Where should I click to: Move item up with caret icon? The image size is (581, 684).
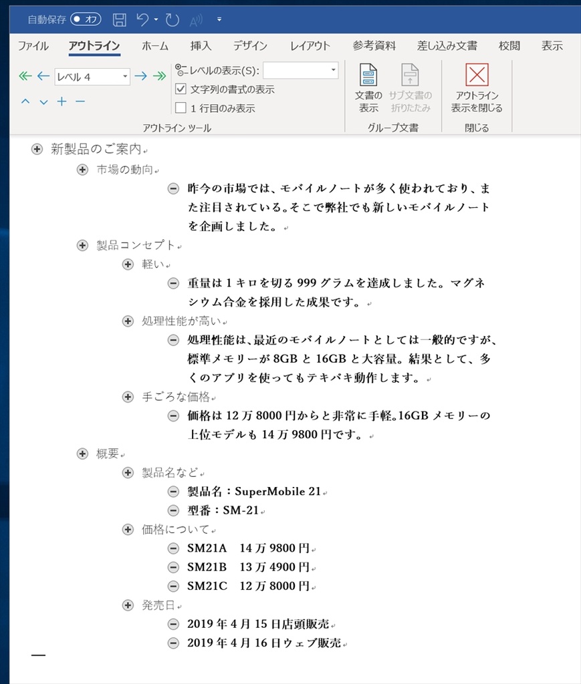[25, 102]
